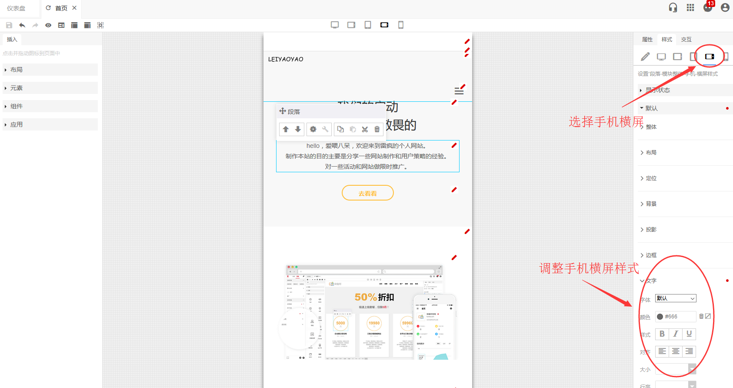
Task: Open the 交互 tab
Action: tap(686, 40)
